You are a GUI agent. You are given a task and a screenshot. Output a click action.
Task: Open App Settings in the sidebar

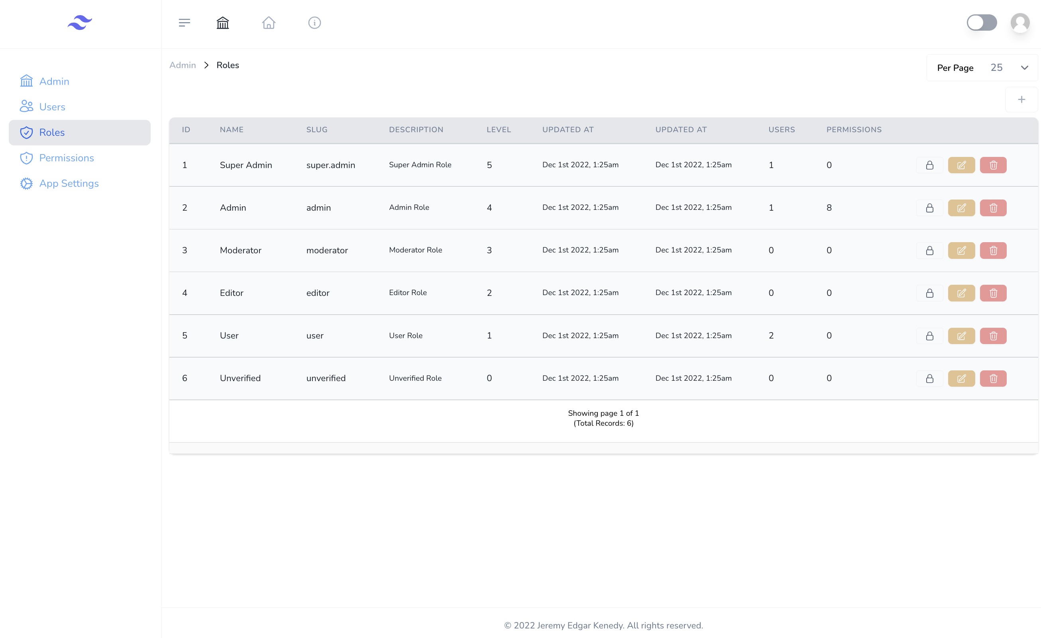point(69,183)
